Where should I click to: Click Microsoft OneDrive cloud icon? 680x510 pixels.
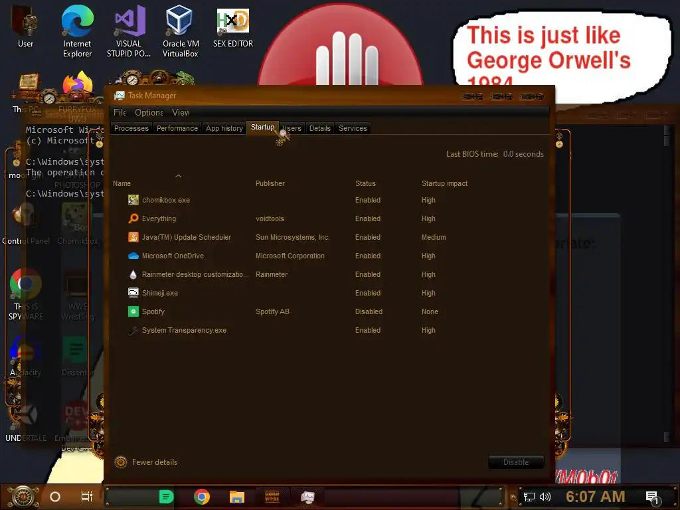coord(133,256)
